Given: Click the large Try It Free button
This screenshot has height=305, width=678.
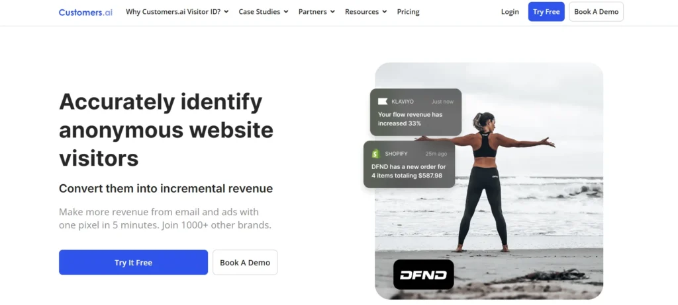Looking at the screenshot, I should [133, 262].
